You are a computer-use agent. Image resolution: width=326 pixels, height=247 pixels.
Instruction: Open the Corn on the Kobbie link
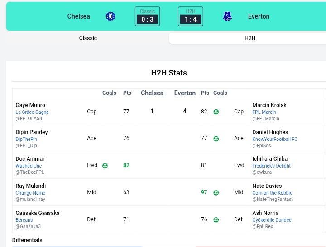point(272,193)
